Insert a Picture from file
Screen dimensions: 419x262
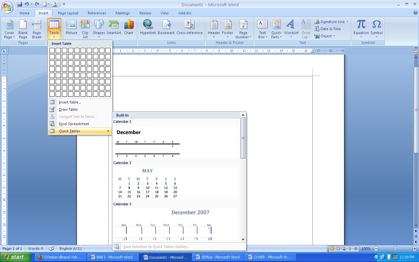pos(71,28)
